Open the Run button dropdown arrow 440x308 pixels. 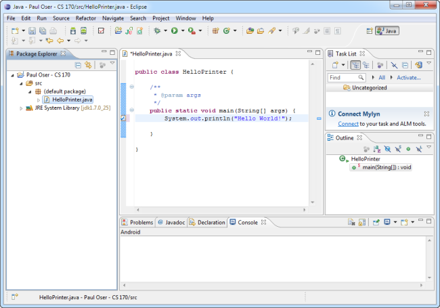(182, 31)
